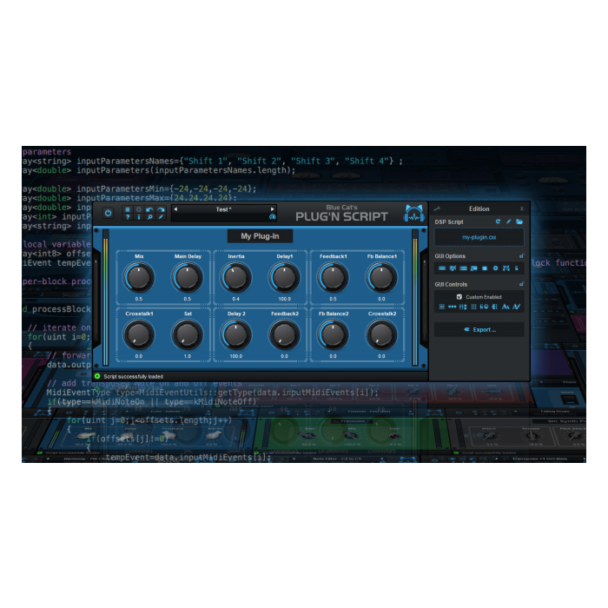Click the Fb Balance2 knob
This screenshot has height=608, width=608.
pos(333,334)
